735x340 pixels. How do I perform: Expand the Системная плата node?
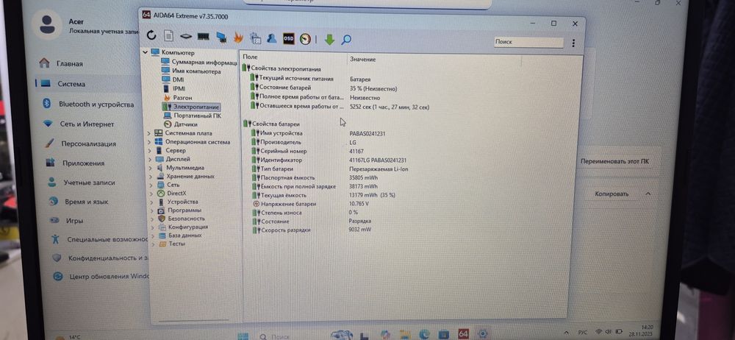coord(149,133)
